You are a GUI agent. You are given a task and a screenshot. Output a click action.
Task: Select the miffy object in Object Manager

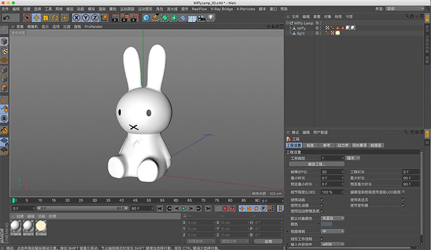[301, 28]
